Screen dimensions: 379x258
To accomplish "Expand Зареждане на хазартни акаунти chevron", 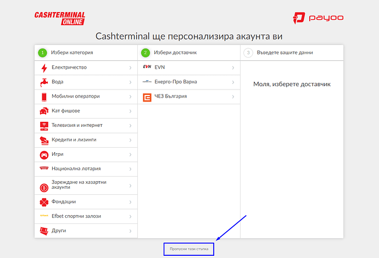I will click(x=130, y=186).
